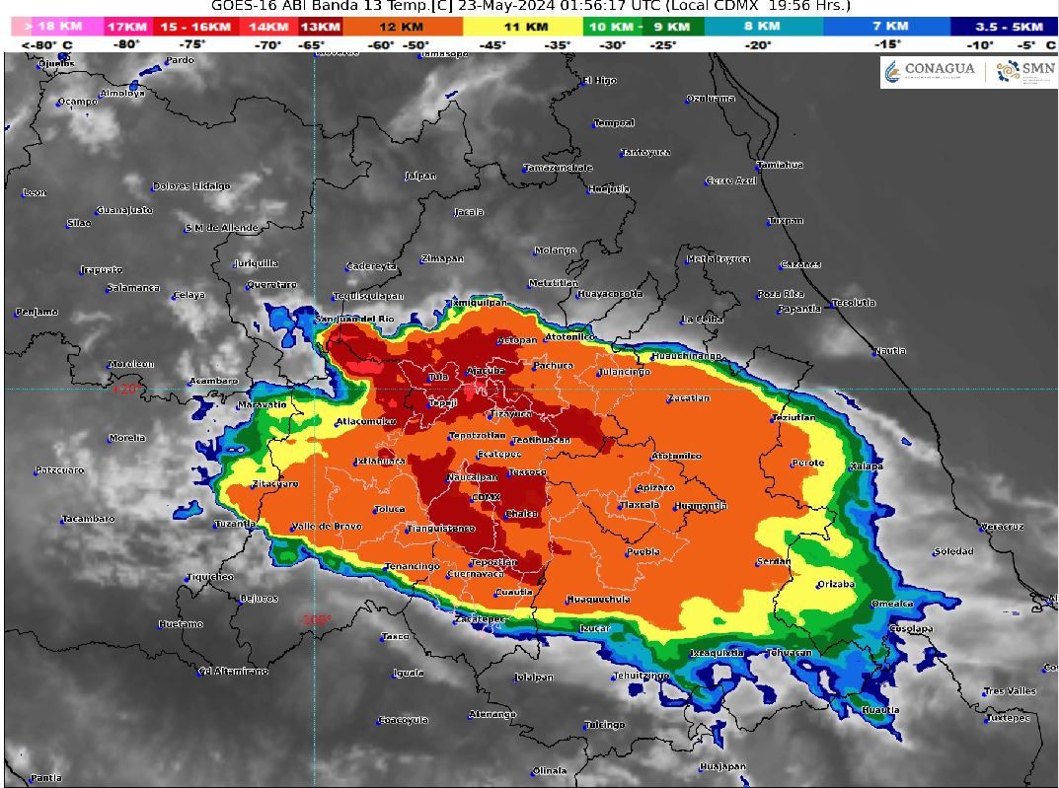Click the Teziutlan city label
1059x788 pixels.
[794, 417]
